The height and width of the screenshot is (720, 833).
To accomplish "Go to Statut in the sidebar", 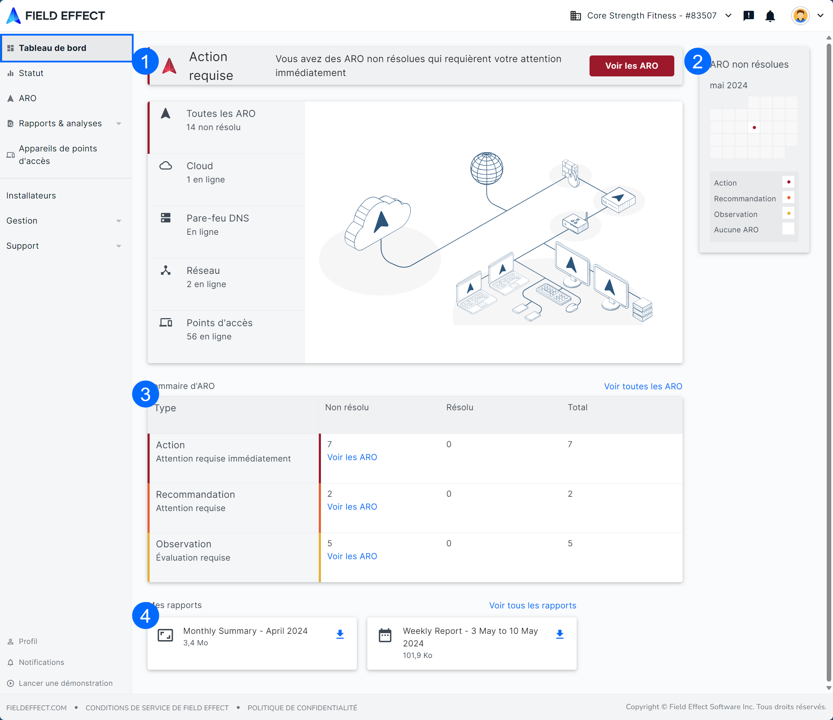I will (31, 73).
